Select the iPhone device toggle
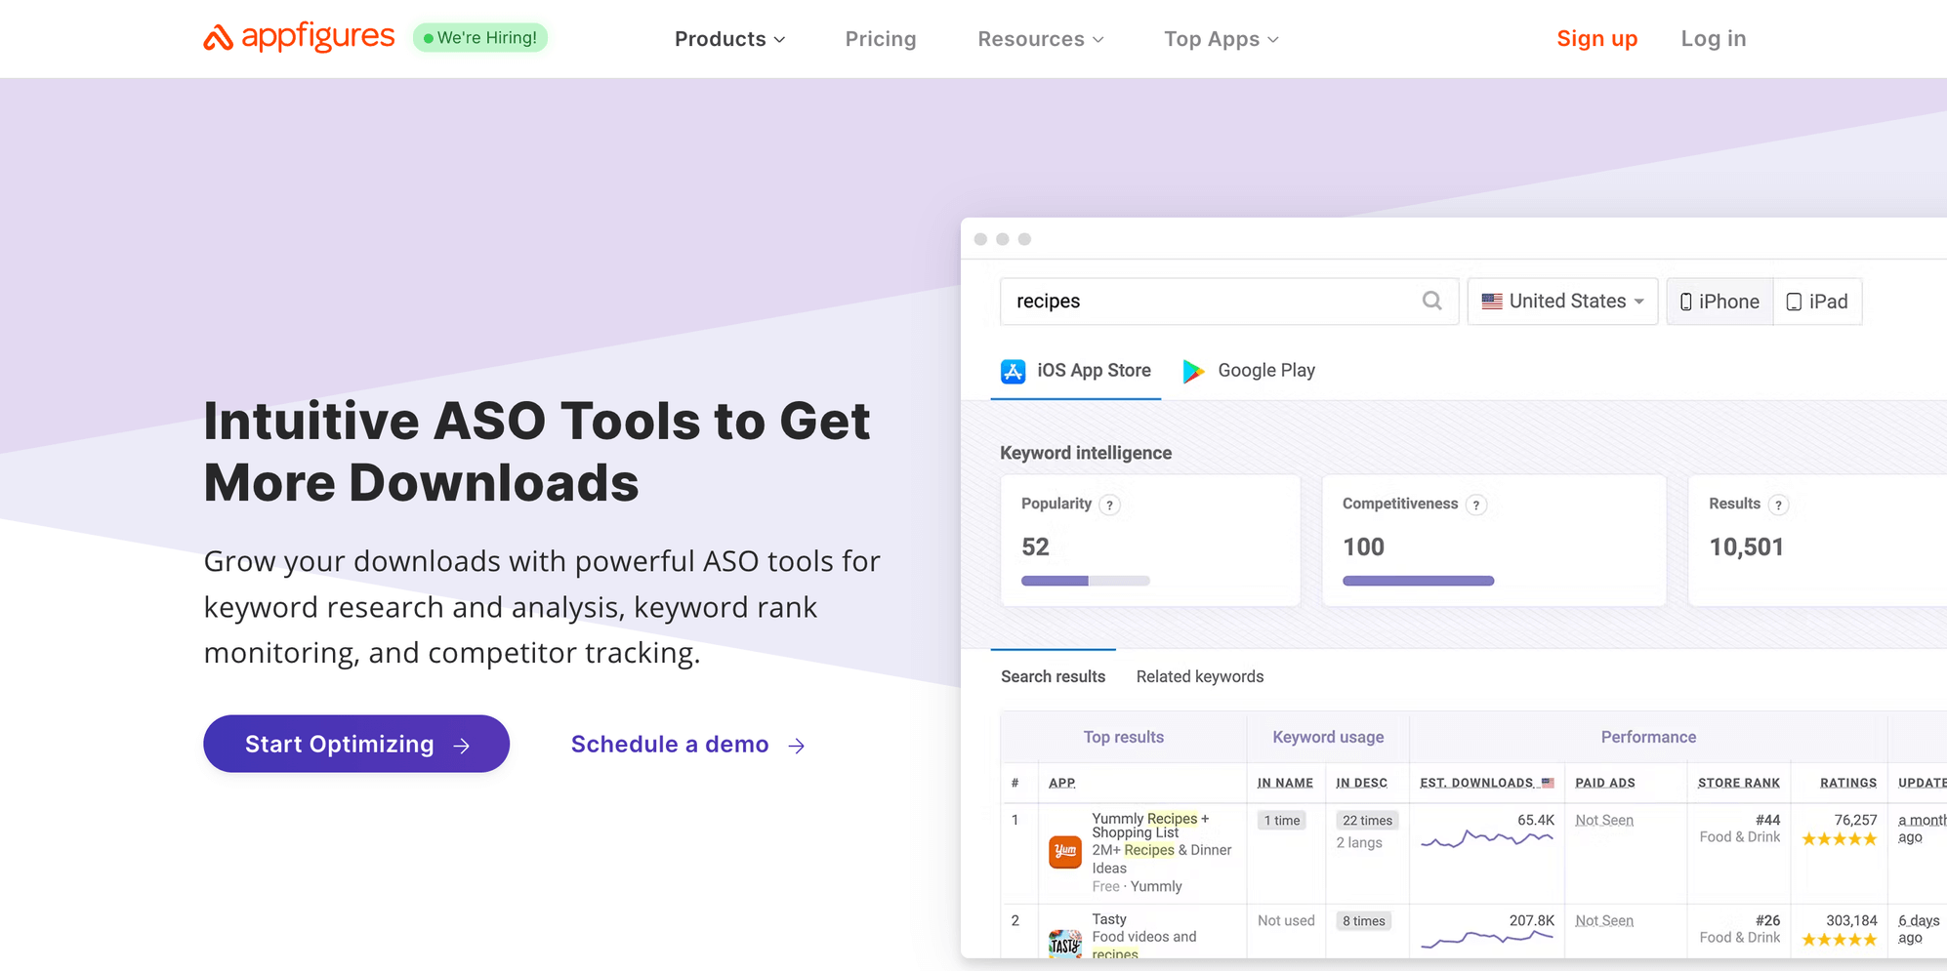1947x971 pixels. click(x=1719, y=302)
